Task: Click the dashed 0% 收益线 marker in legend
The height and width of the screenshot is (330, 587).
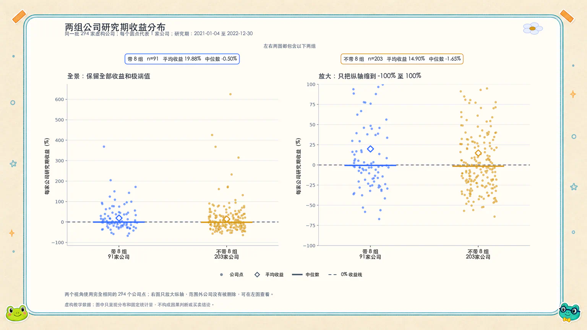Action: [x=332, y=275]
